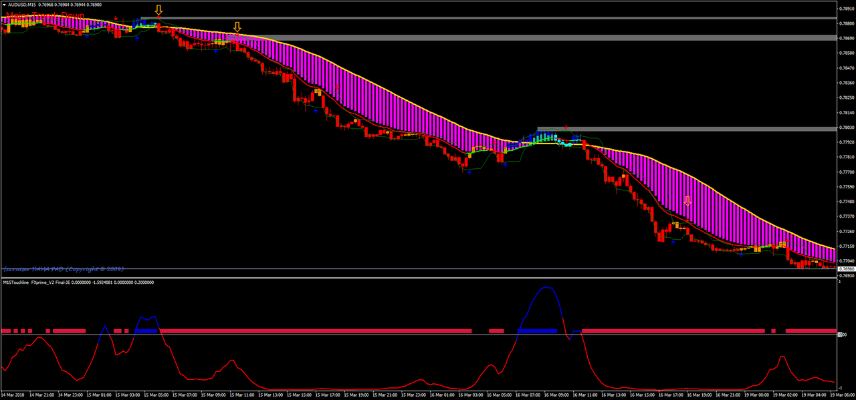Click the first orange down-arrow sell signal

click(x=158, y=10)
